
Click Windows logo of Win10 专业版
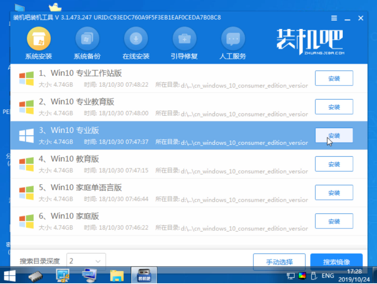pos(26,135)
